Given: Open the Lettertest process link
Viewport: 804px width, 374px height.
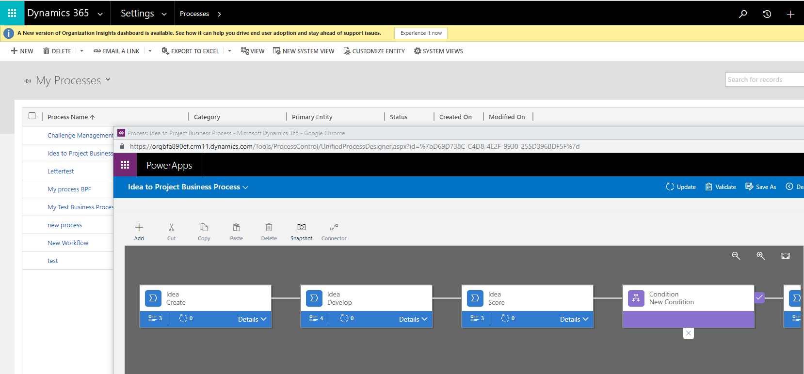Looking at the screenshot, I should [x=61, y=171].
